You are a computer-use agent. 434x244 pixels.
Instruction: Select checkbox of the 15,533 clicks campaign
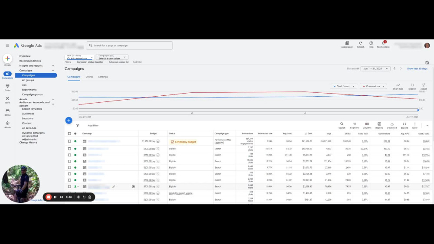pos(69,161)
